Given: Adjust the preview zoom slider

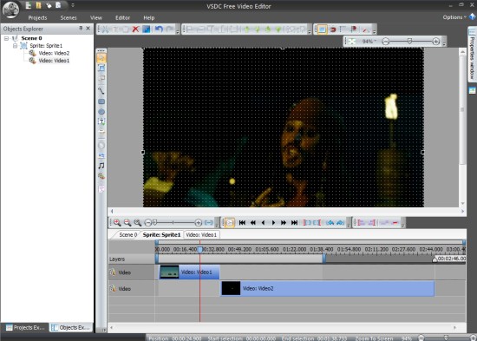Looking at the screenshot, I should tap(409, 41).
